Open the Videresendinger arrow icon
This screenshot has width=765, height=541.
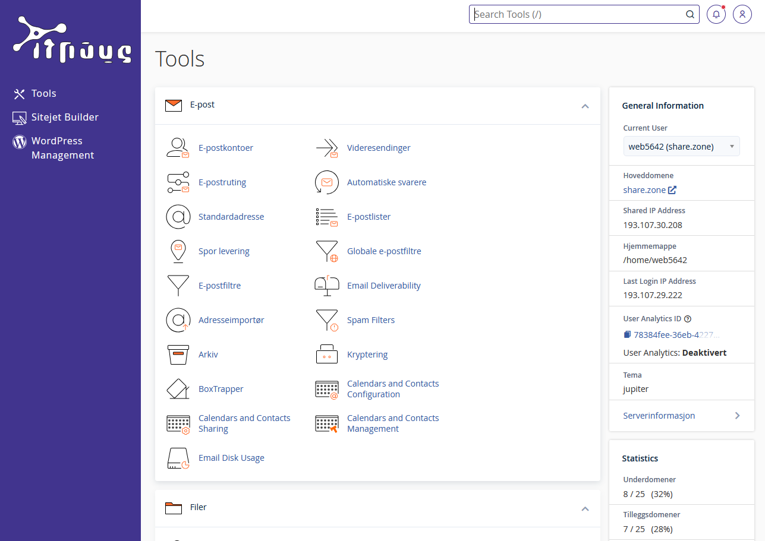(326, 148)
